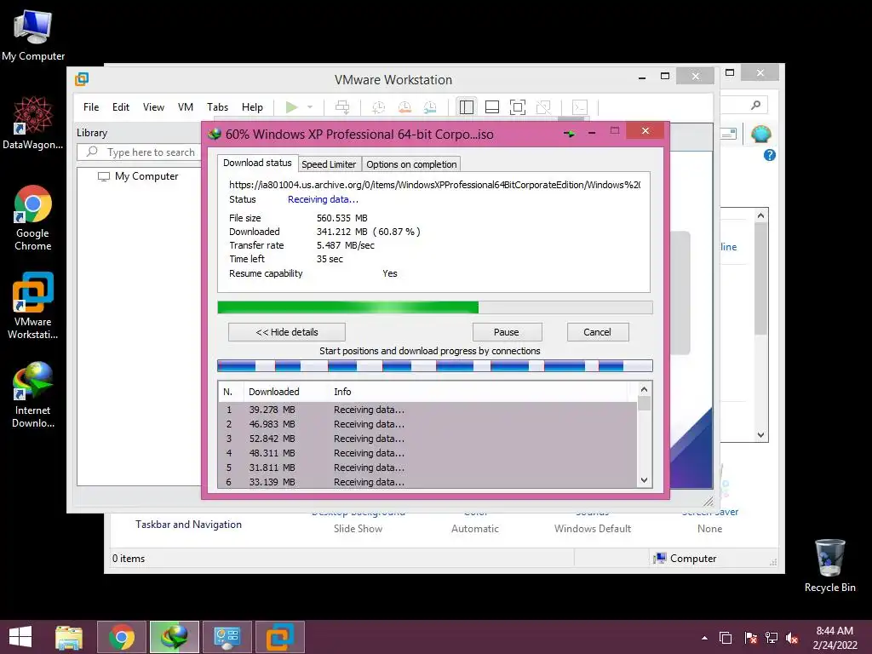
Task: Click the Windows Start button
Action: 20,637
